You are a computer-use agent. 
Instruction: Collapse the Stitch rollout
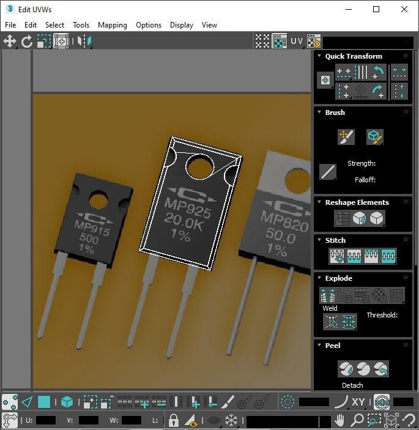pos(319,240)
